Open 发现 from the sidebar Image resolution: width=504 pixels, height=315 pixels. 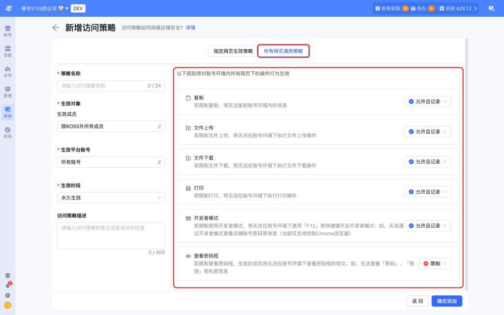(x=7, y=132)
